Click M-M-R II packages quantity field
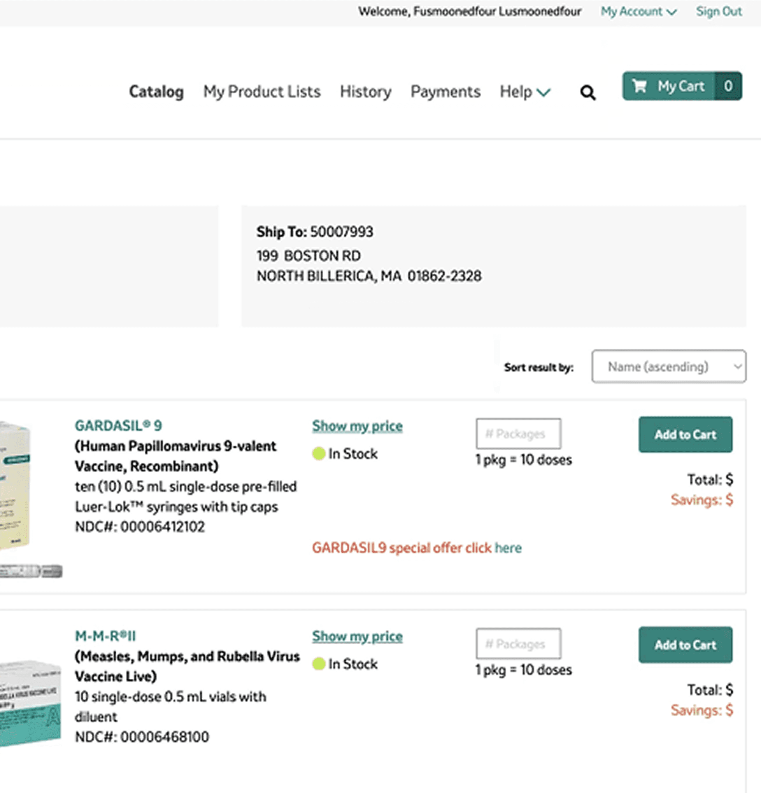Viewport: 761px width, 793px height. 518,644
